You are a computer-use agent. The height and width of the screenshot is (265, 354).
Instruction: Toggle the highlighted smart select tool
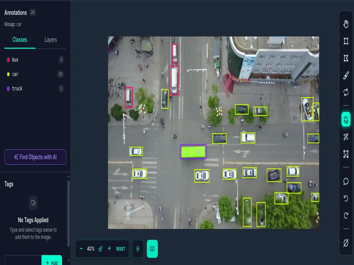[346, 119]
